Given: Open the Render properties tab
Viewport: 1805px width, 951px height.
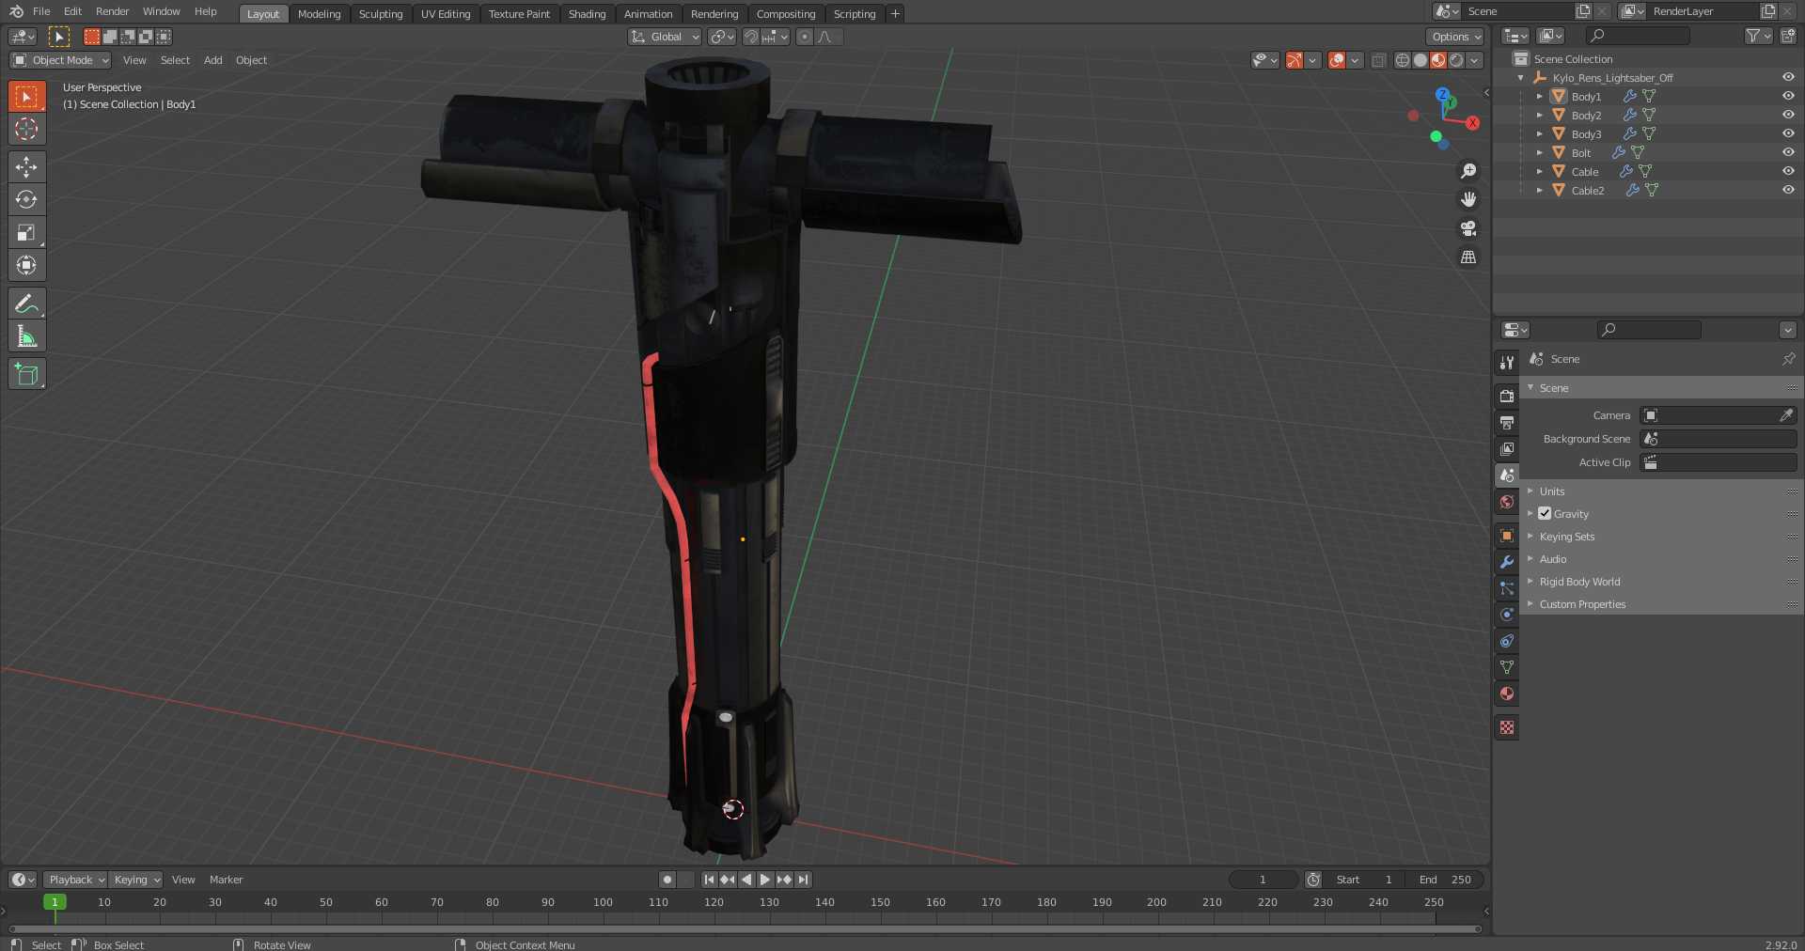Looking at the screenshot, I should [x=1507, y=397].
